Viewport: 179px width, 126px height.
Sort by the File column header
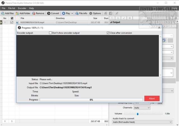coord(37,18)
